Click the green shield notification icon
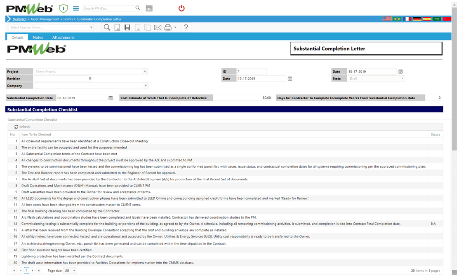Viewport: 466px width, 280px height. [64, 8]
